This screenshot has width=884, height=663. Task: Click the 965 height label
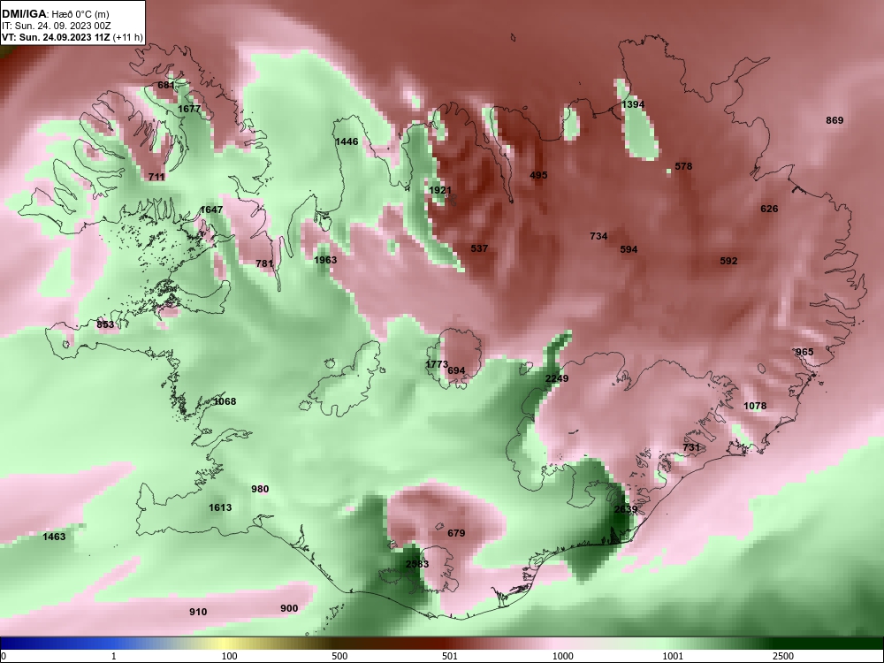[804, 352]
